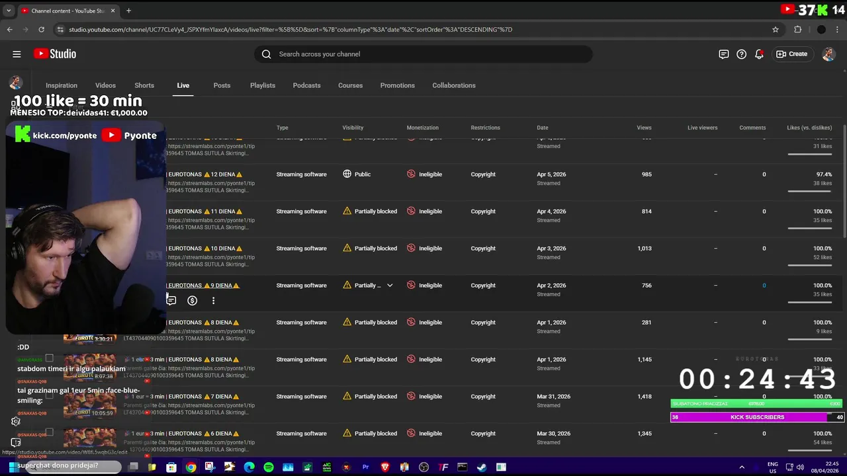
Task: Switch to the Posts tab
Action: point(222,85)
